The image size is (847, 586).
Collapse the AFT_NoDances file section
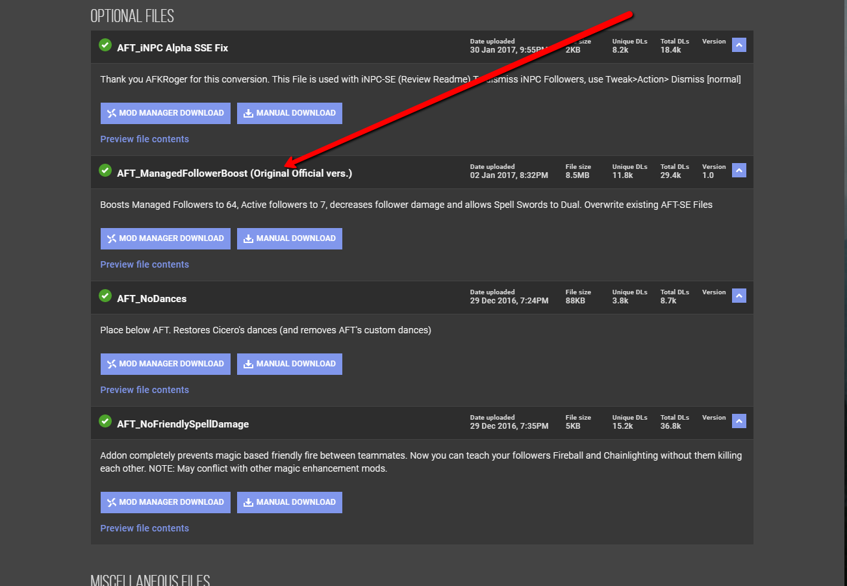pyautogui.click(x=739, y=296)
